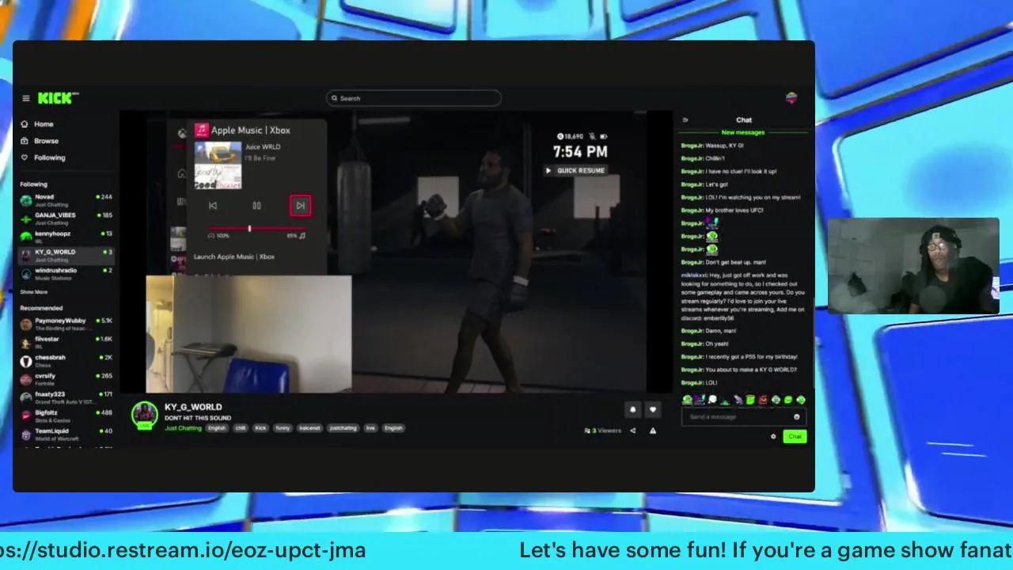The width and height of the screenshot is (1013, 570).
Task: Open kennyhoopz channel in Following list
Action: (x=66, y=236)
